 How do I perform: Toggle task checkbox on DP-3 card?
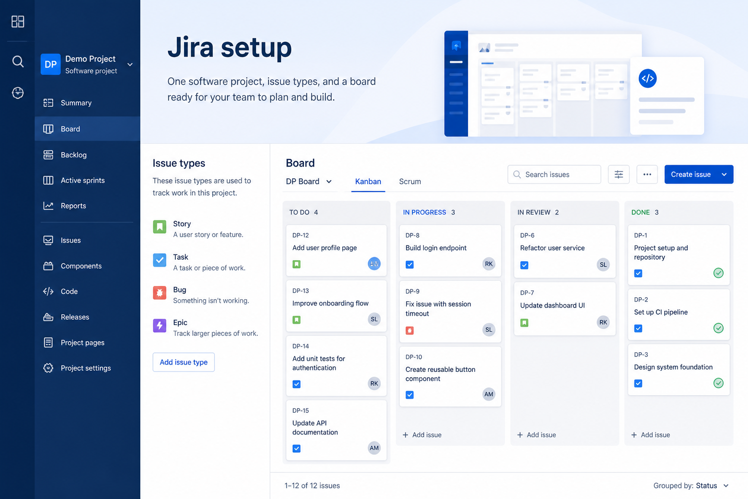[638, 384]
